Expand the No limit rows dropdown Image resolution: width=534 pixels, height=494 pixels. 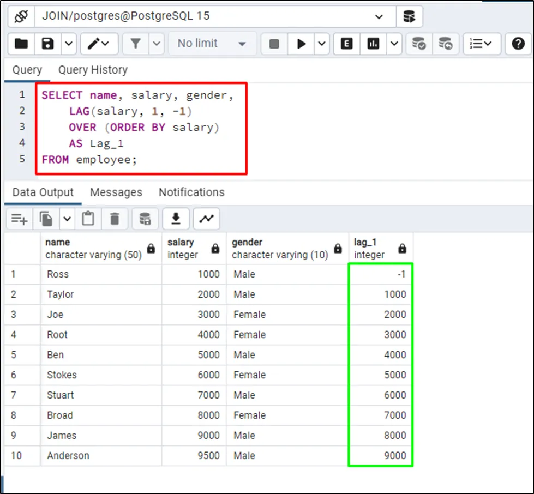[x=212, y=44]
